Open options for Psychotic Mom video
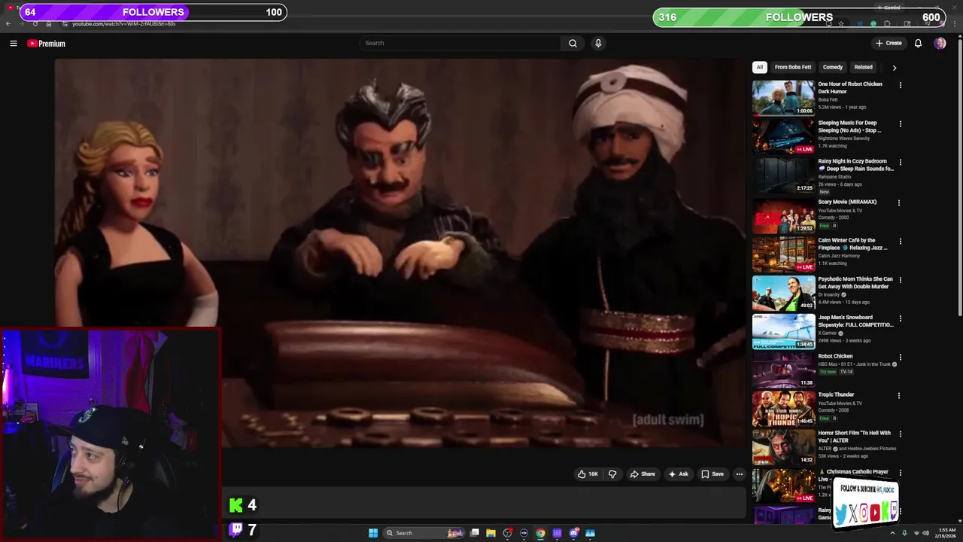Screen dimensions: 963x542 [900, 280]
